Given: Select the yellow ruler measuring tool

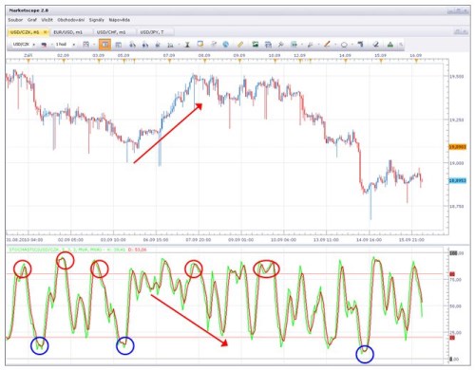Looking at the screenshot, I should (x=240, y=45).
